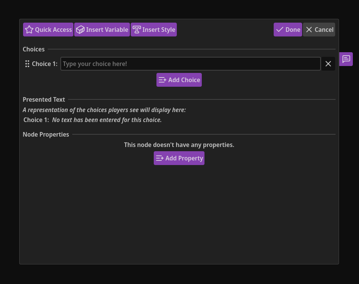Screen dimensions: 359x284
Task: Discard changes with the Cancel button
Action: 319,29
